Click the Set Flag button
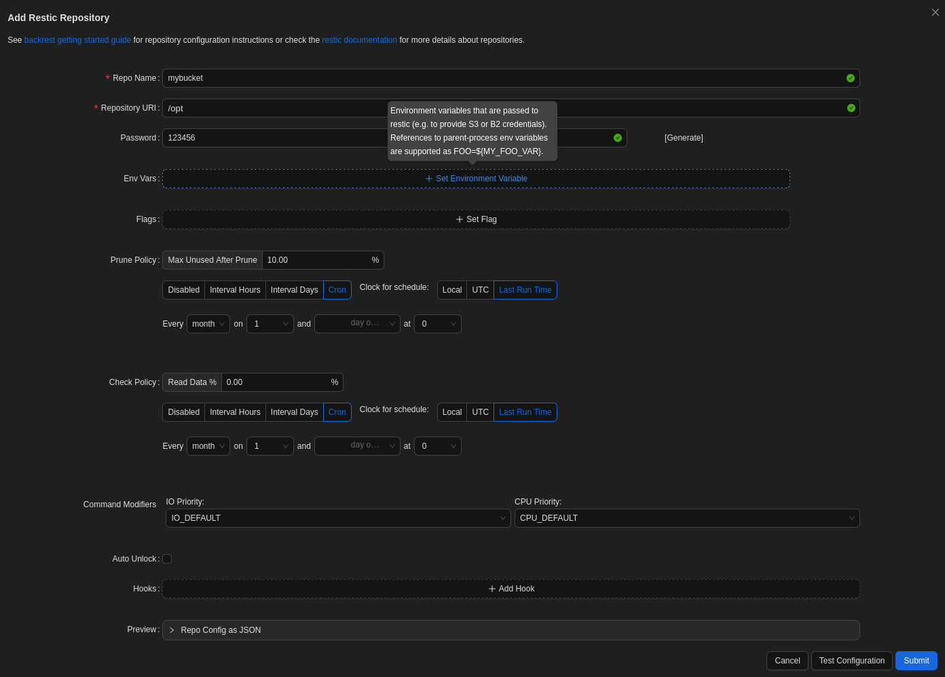 point(476,219)
